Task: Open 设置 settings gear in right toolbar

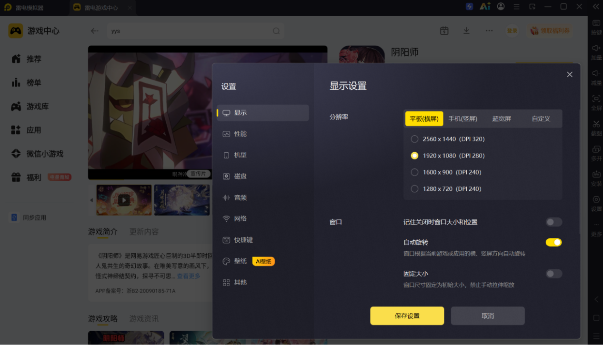Action: (596, 204)
